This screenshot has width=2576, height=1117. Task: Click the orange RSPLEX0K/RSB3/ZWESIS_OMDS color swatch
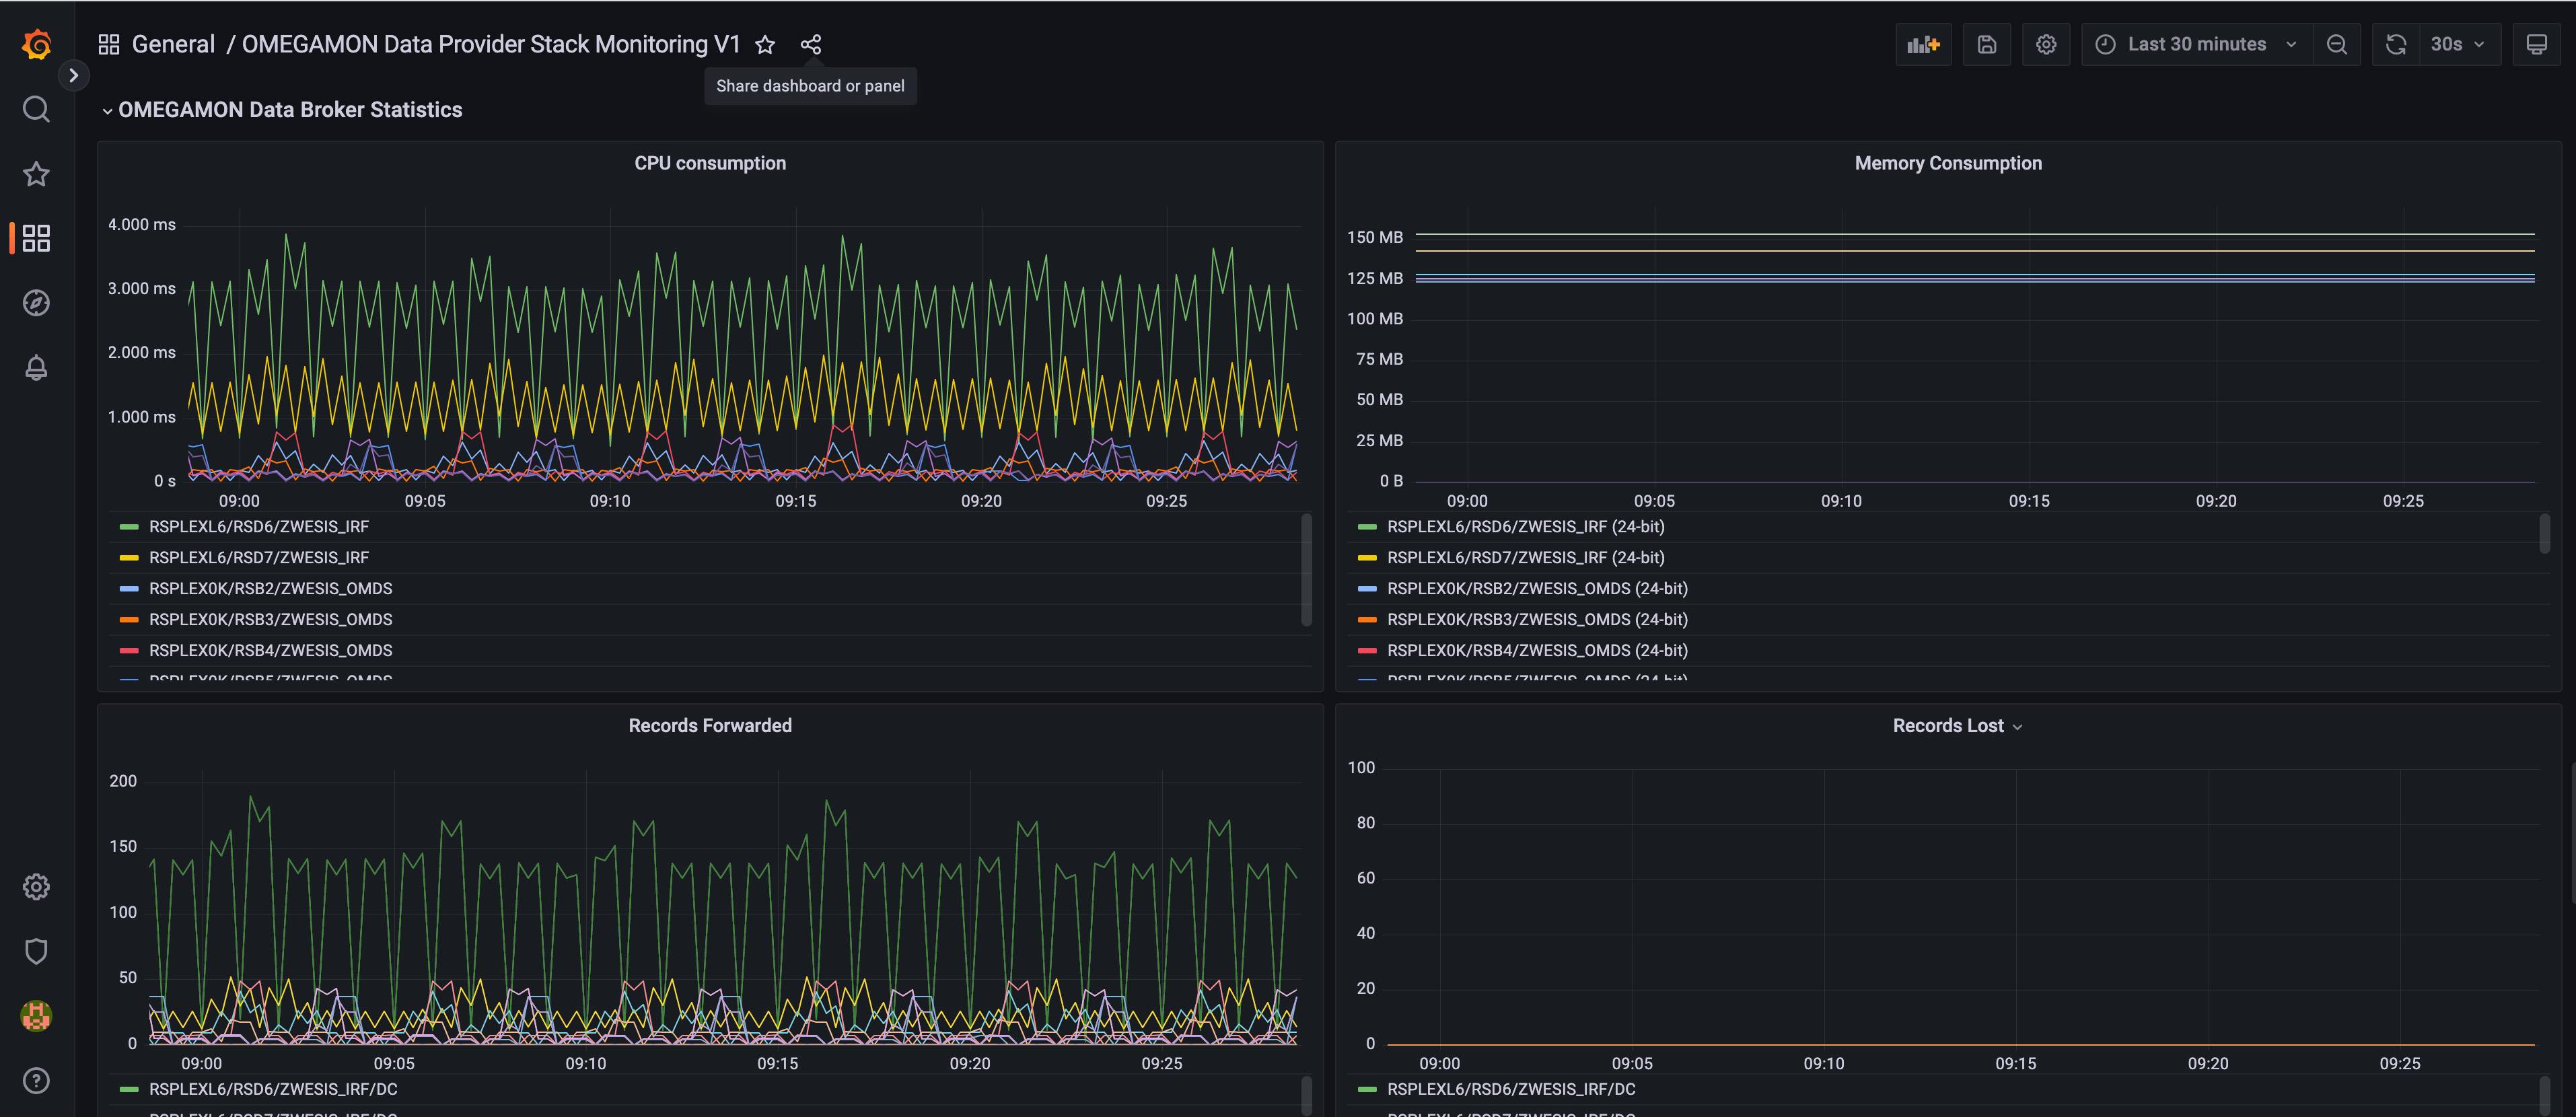[129, 620]
